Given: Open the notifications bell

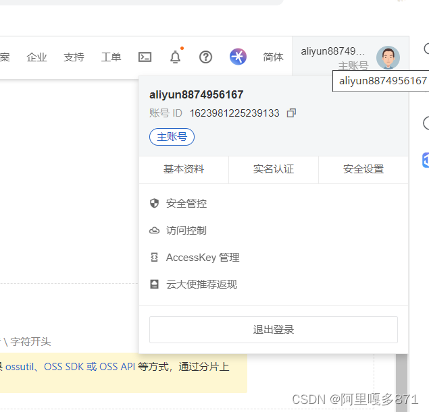Looking at the screenshot, I should click(x=176, y=57).
